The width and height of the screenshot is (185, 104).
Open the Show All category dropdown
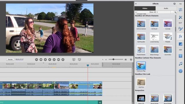click(153, 12)
